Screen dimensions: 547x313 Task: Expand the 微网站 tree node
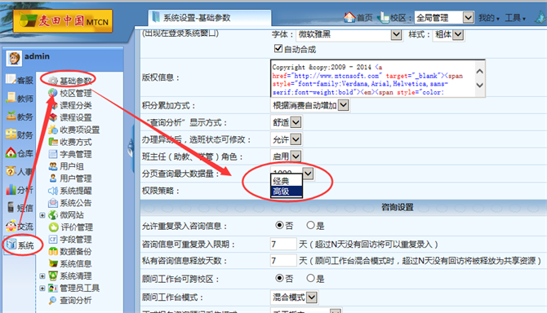point(42,215)
